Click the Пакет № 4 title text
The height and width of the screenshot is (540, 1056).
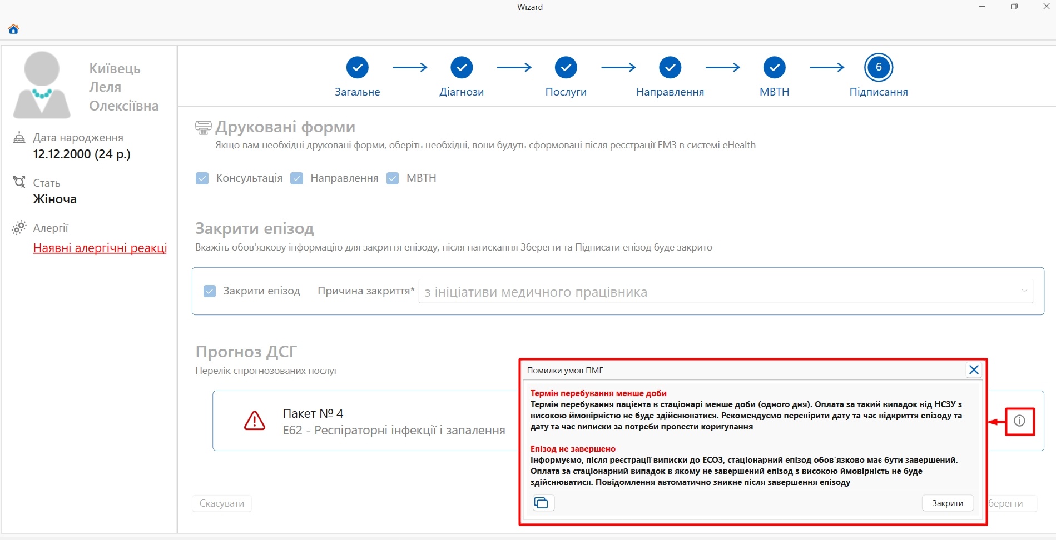(313, 413)
